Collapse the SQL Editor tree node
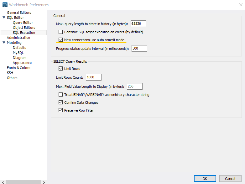 point(4,18)
